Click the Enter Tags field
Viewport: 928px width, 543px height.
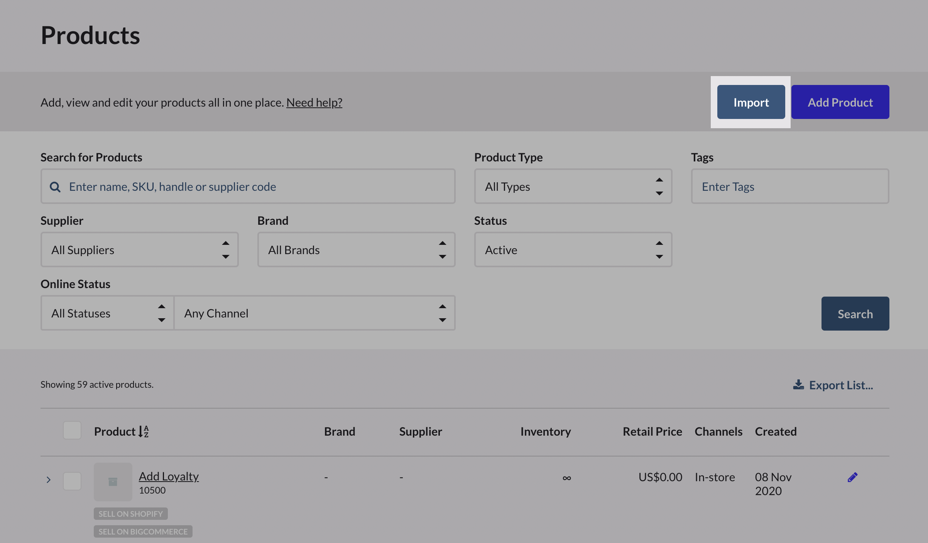click(790, 186)
